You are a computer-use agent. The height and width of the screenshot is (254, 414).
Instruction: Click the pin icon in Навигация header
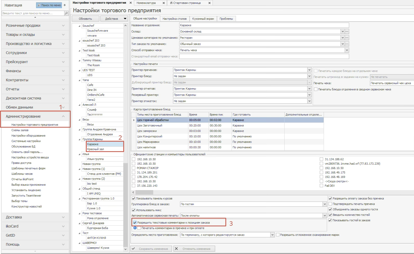[x=65, y=5]
